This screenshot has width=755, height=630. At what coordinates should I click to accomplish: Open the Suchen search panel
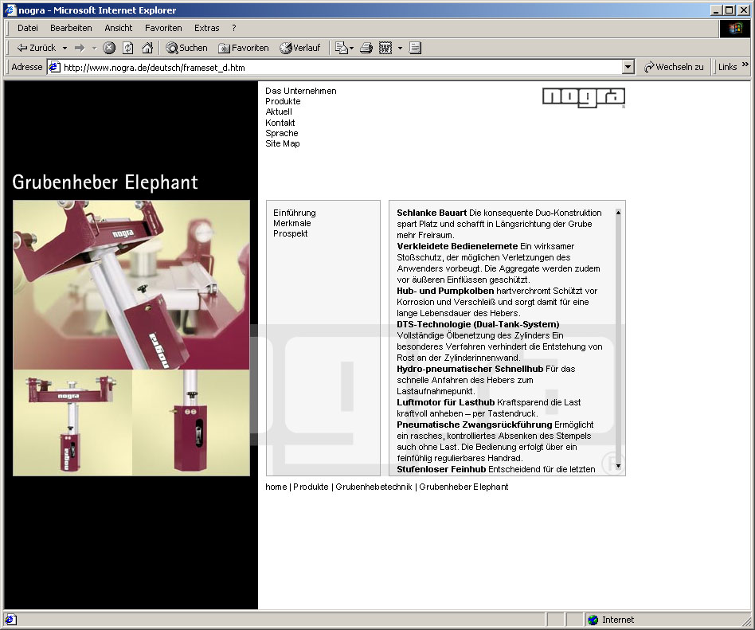coord(186,48)
